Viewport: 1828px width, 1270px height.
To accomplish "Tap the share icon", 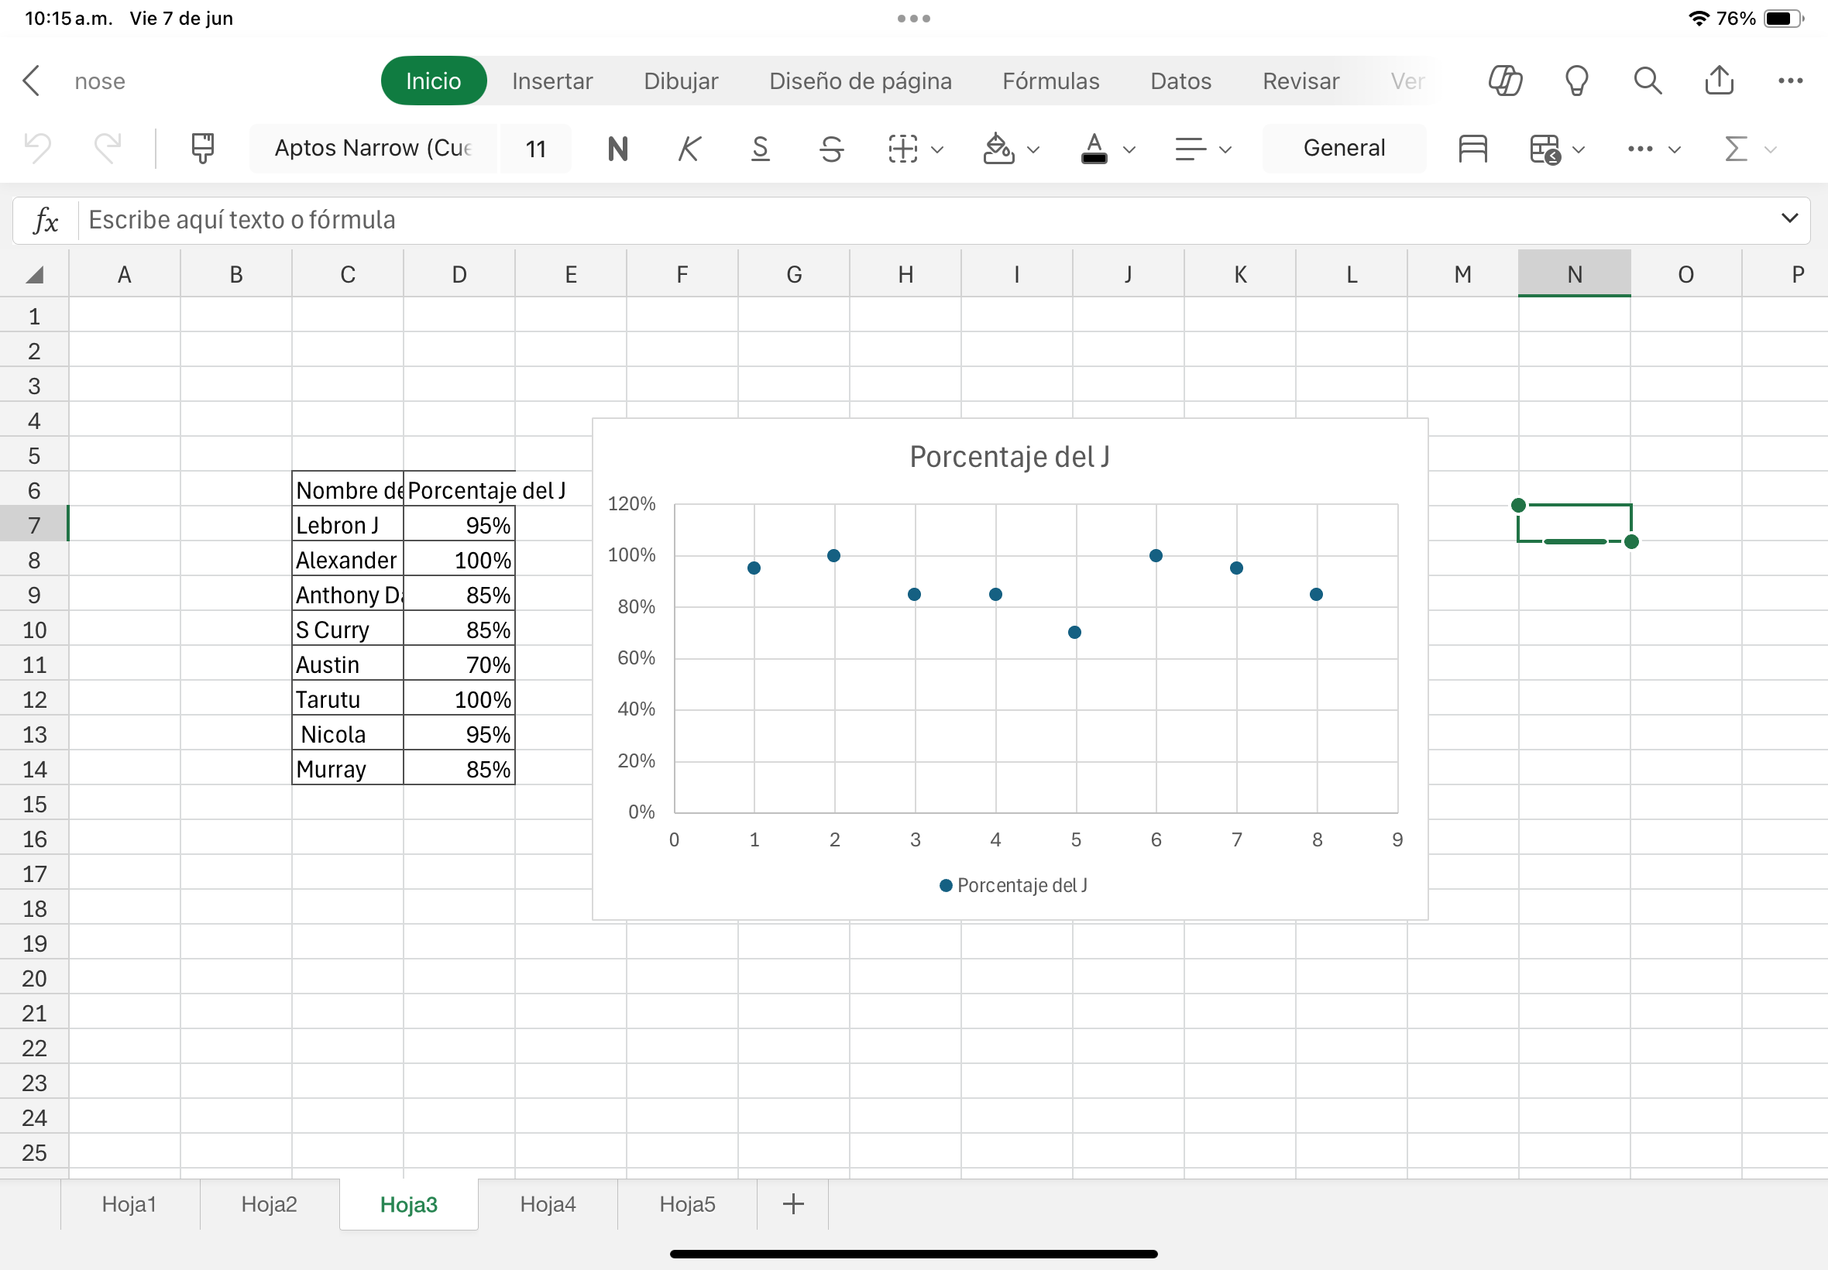I will pos(1719,81).
